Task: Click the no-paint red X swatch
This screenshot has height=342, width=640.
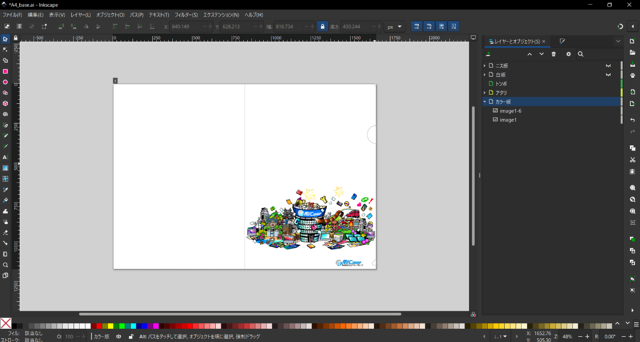Action: tap(6, 323)
